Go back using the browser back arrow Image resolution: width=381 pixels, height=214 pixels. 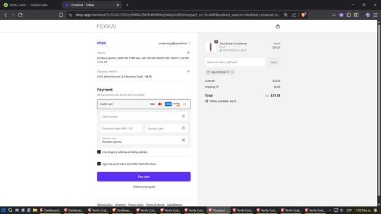tap(5, 15)
